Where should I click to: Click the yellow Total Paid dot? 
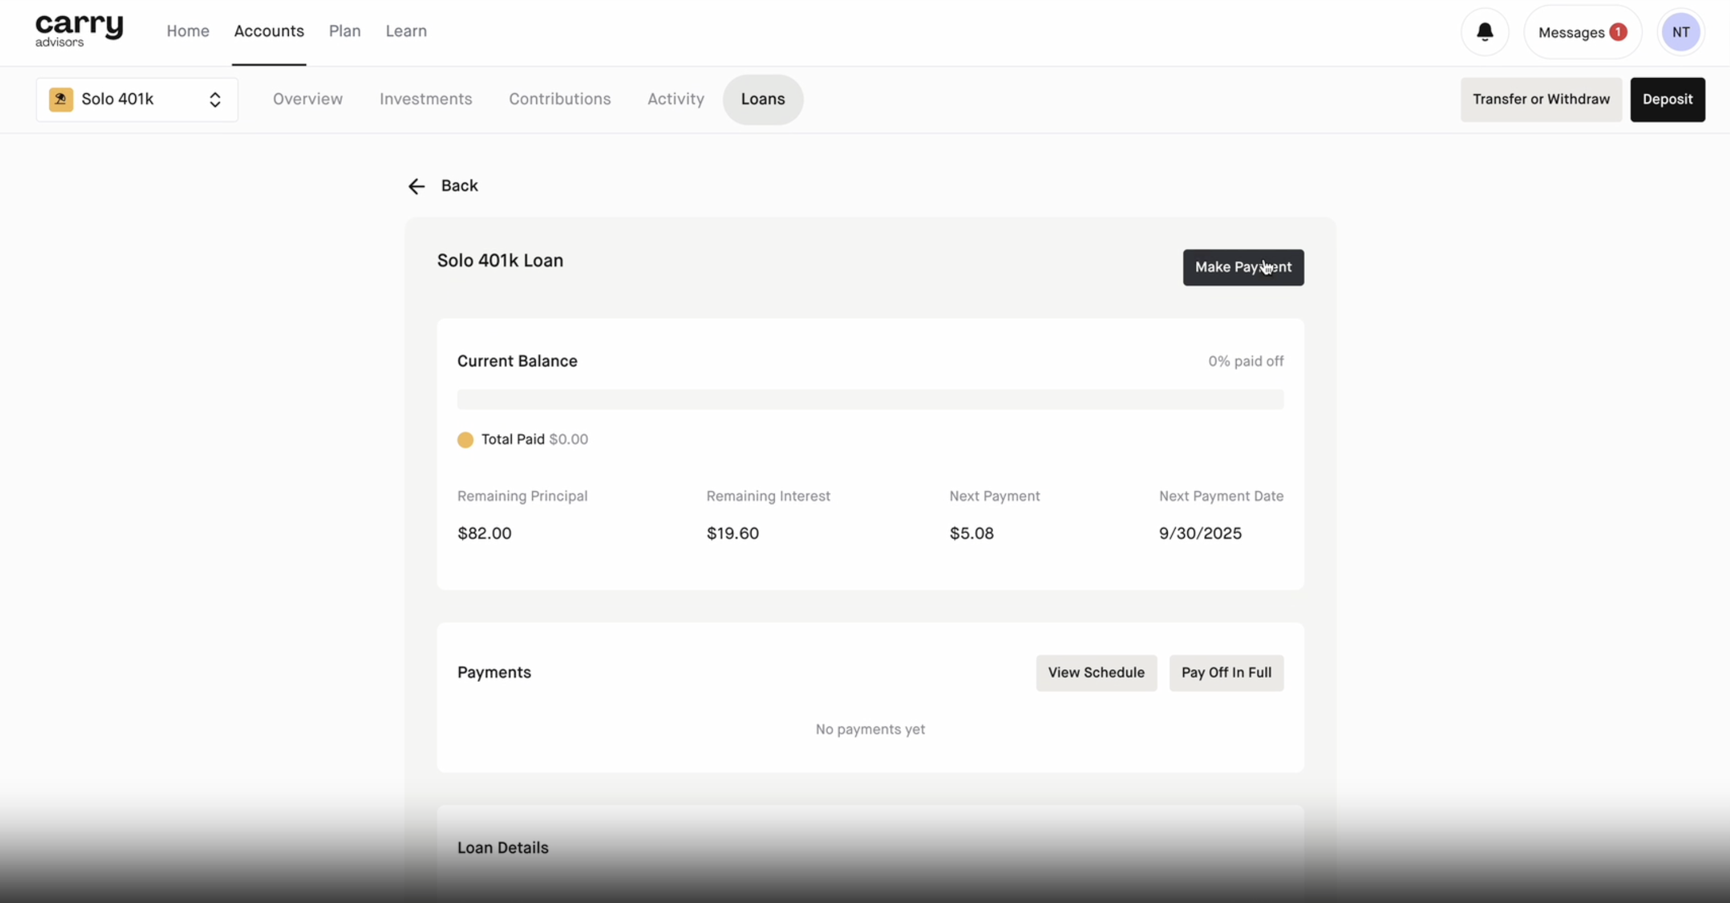coord(465,439)
